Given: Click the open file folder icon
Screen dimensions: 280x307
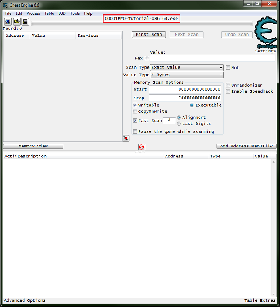Looking at the screenshot, I should [x=17, y=22].
